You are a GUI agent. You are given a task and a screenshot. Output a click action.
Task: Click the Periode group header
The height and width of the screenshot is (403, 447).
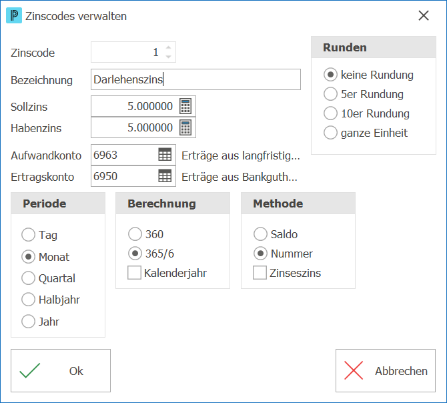pos(58,204)
